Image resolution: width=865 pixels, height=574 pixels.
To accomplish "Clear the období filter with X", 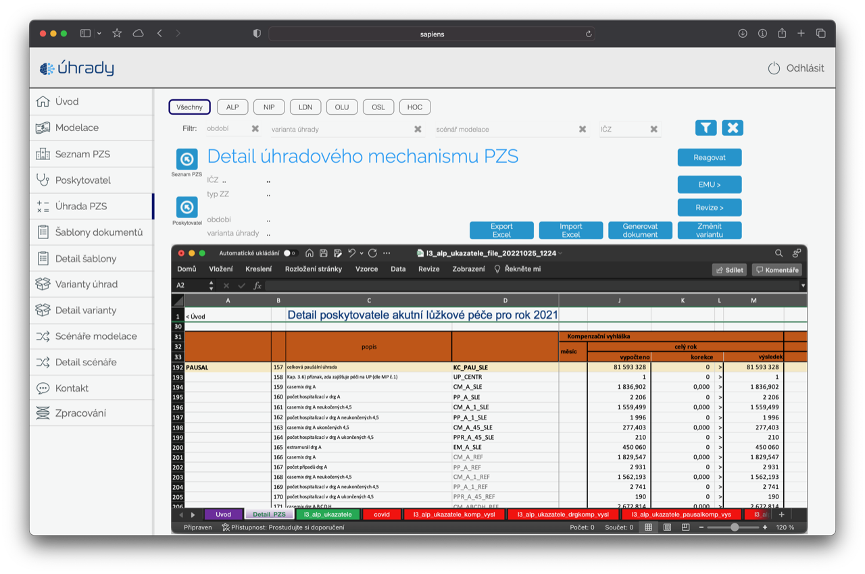I will pyautogui.click(x=255, y=128).
